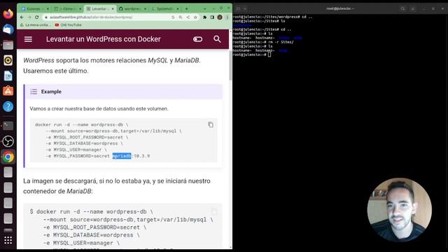This screenshot has width=448, height=252.
Task: Click the 'Levantar un WordPress con Docker' header title
Action: click(104, 39)
